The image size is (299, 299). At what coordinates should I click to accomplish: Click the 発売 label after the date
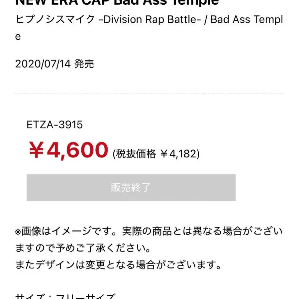click(x=84, y=64)
